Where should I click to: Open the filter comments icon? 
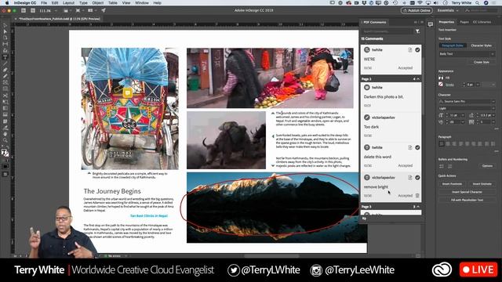(417, 31)
